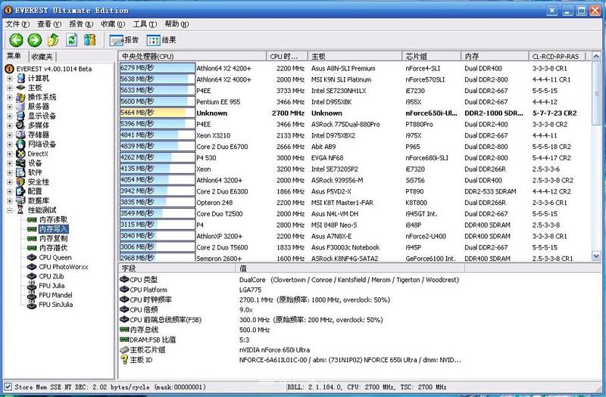Select the 6279 MB/秒 Athlon64 X2 4200+ bar
Viewport: 606px width, 397px height.
tap(158, 68)
